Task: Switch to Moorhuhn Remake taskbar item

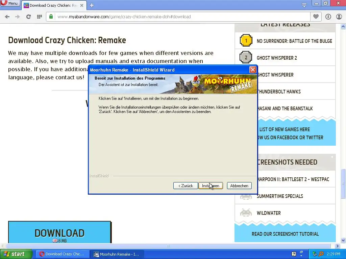Action: tap(117, 254)
